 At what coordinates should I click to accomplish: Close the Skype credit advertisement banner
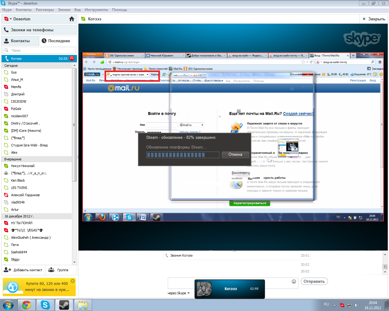tap(73, 281)
